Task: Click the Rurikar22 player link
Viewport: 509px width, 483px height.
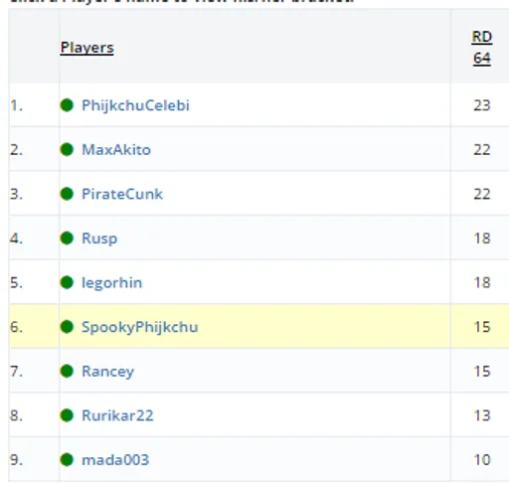Action: click(x=117, y=415)
